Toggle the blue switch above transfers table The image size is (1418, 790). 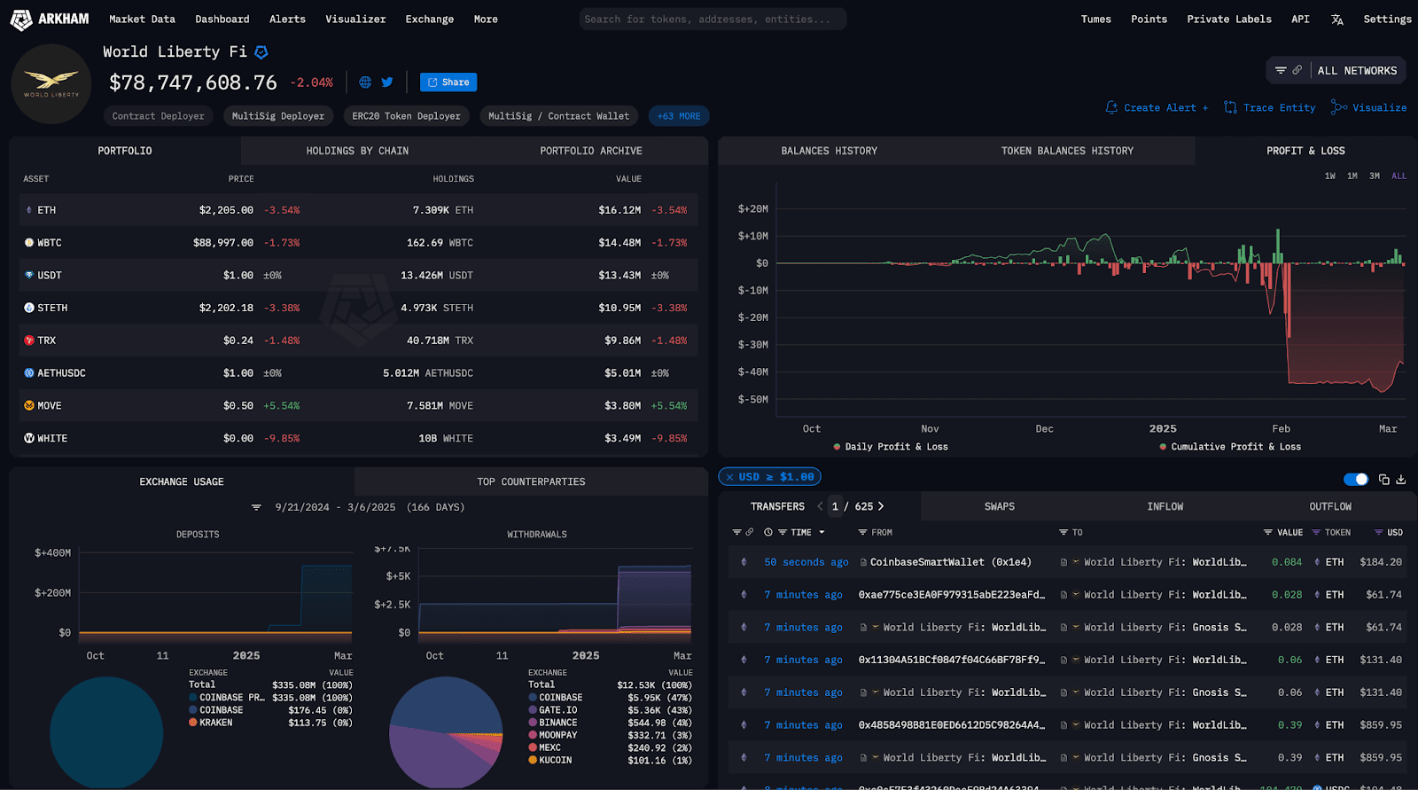(1356, 480)
